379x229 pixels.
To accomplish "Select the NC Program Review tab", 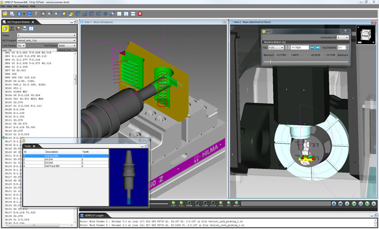I will tap(20, 22).
